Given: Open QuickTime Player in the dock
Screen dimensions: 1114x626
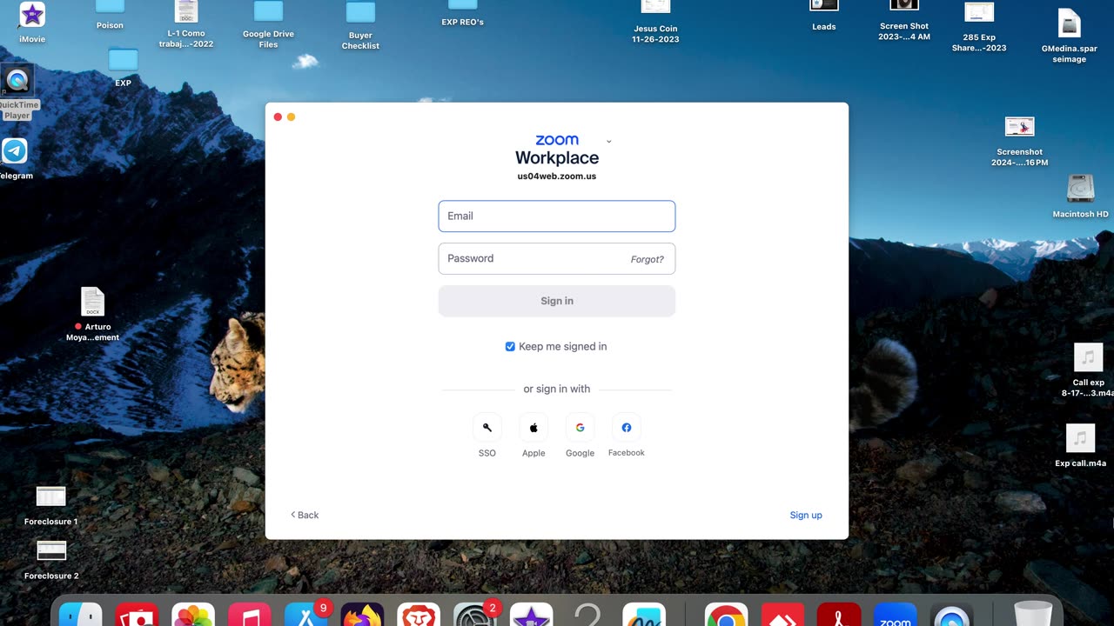Looking at the screenshot, I should pos(951,615).
